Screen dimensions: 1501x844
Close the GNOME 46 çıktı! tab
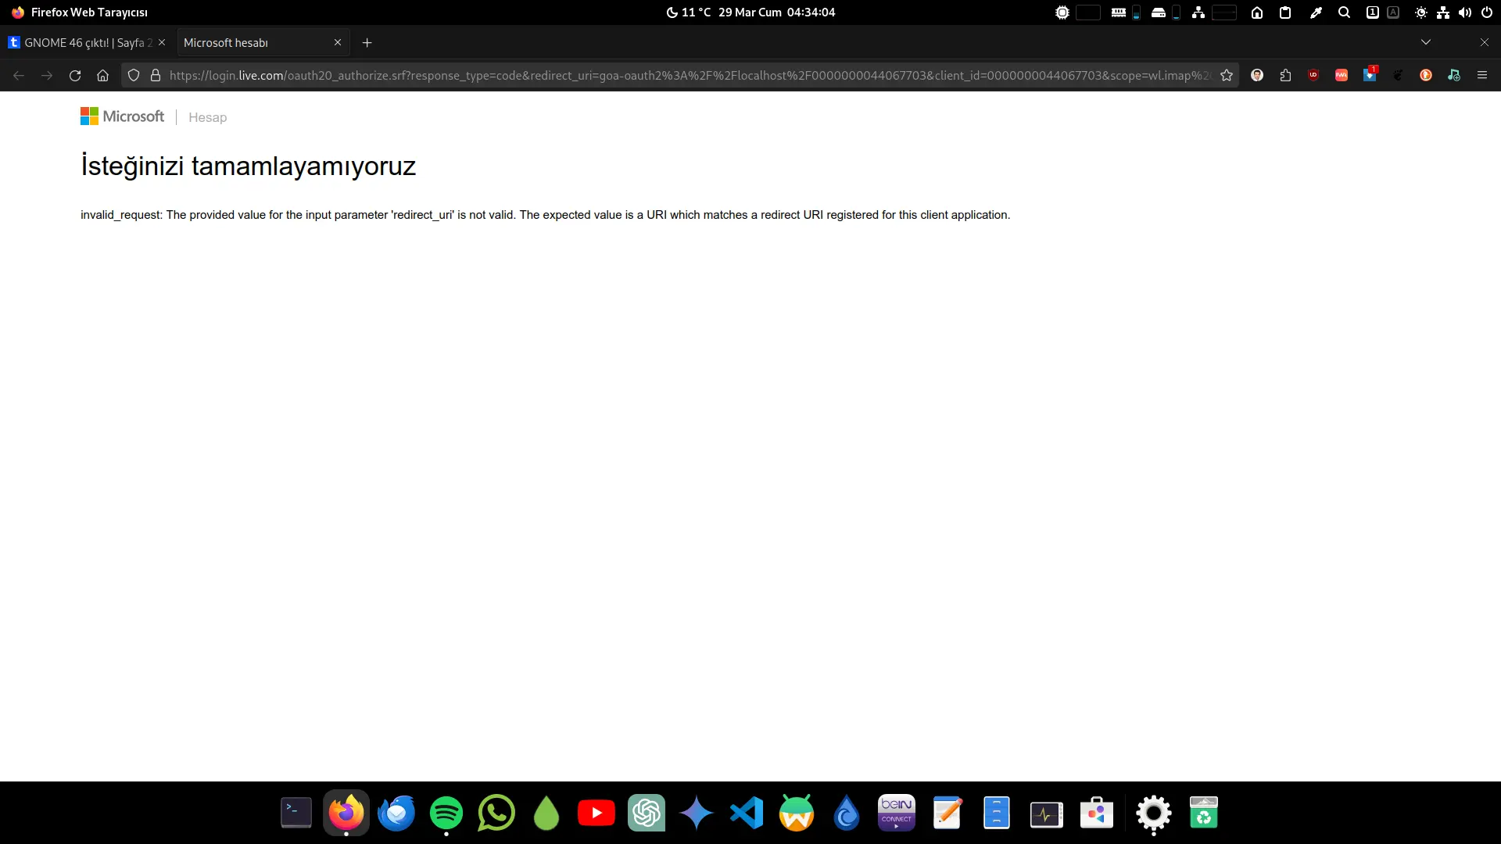162,42
